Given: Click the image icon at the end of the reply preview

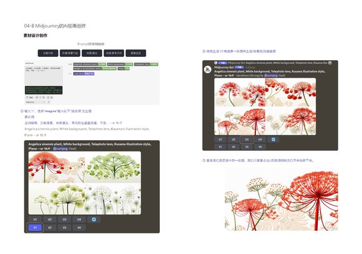Looking at the screenshot, I should pyautogui.click(x=330, y=63).
